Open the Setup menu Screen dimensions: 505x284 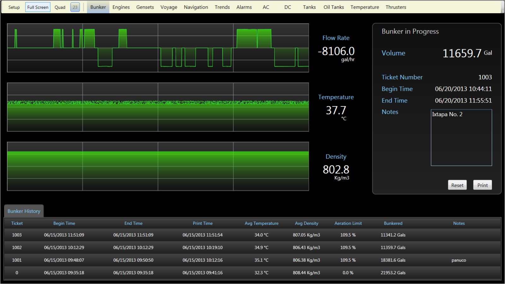pyautogui.click(x=14, y=7)
